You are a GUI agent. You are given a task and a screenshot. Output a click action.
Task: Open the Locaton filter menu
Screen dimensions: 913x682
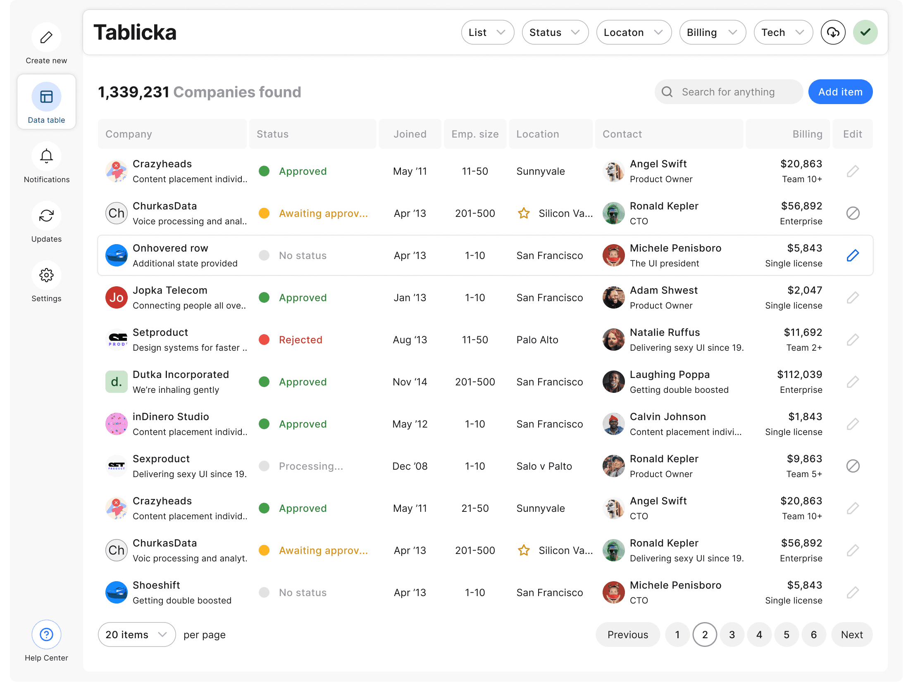point(634,32)
